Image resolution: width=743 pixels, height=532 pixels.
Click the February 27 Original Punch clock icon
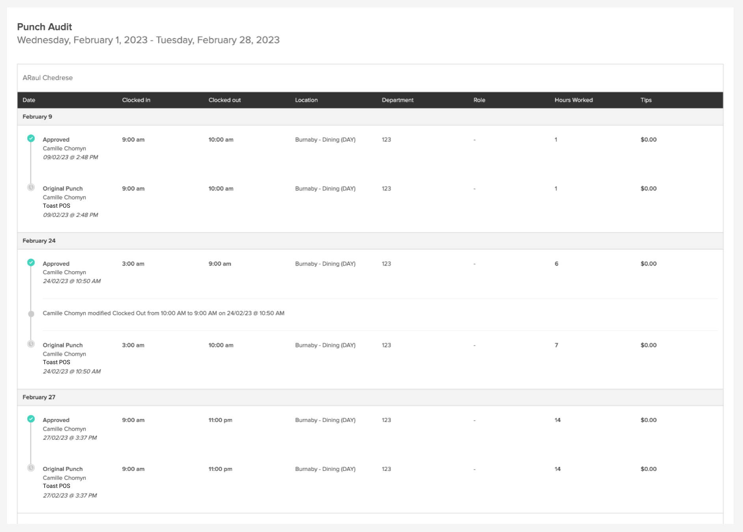[31, 468]
